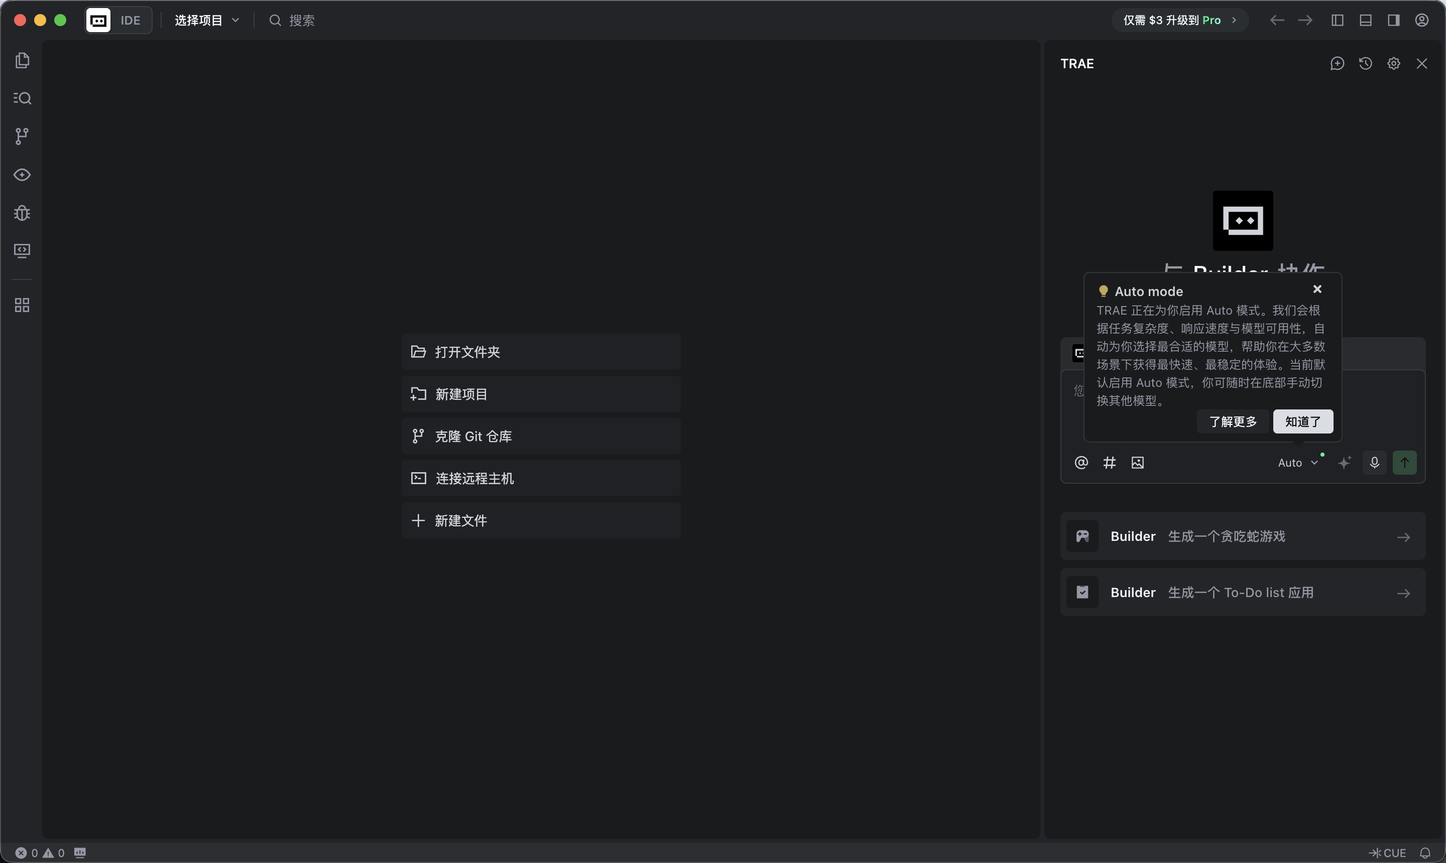
Task: Start a new chat in TRAE panel
Action: (1337, 63)
